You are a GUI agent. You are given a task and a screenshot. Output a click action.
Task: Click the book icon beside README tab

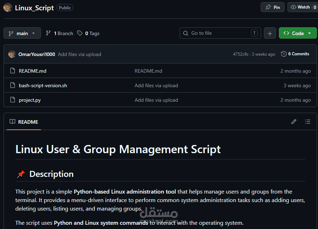pyautogui.click(x=12, y=122)
